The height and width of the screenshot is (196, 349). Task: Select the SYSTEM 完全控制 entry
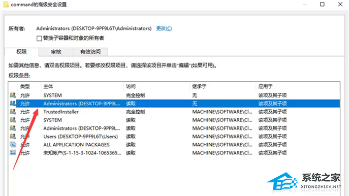tap(175, 95)
